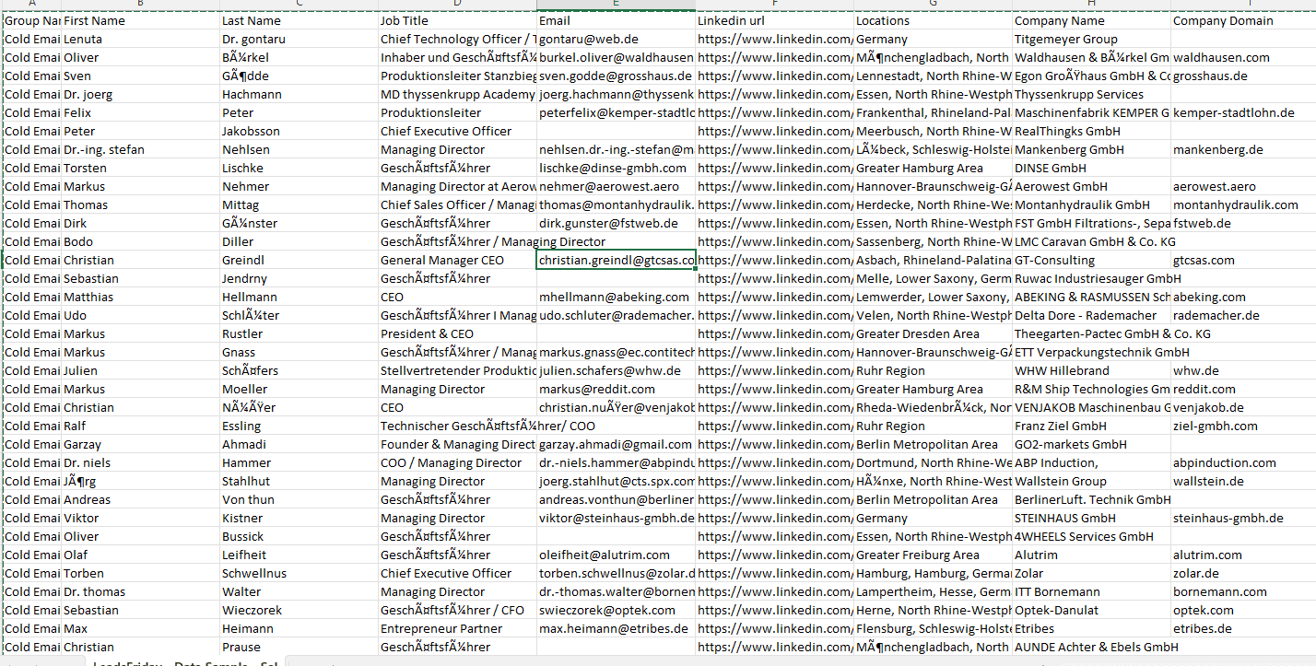Select the "DINSE GmbH" company cell
The image size is (1316, 666).
click(x=1091, y=168)
